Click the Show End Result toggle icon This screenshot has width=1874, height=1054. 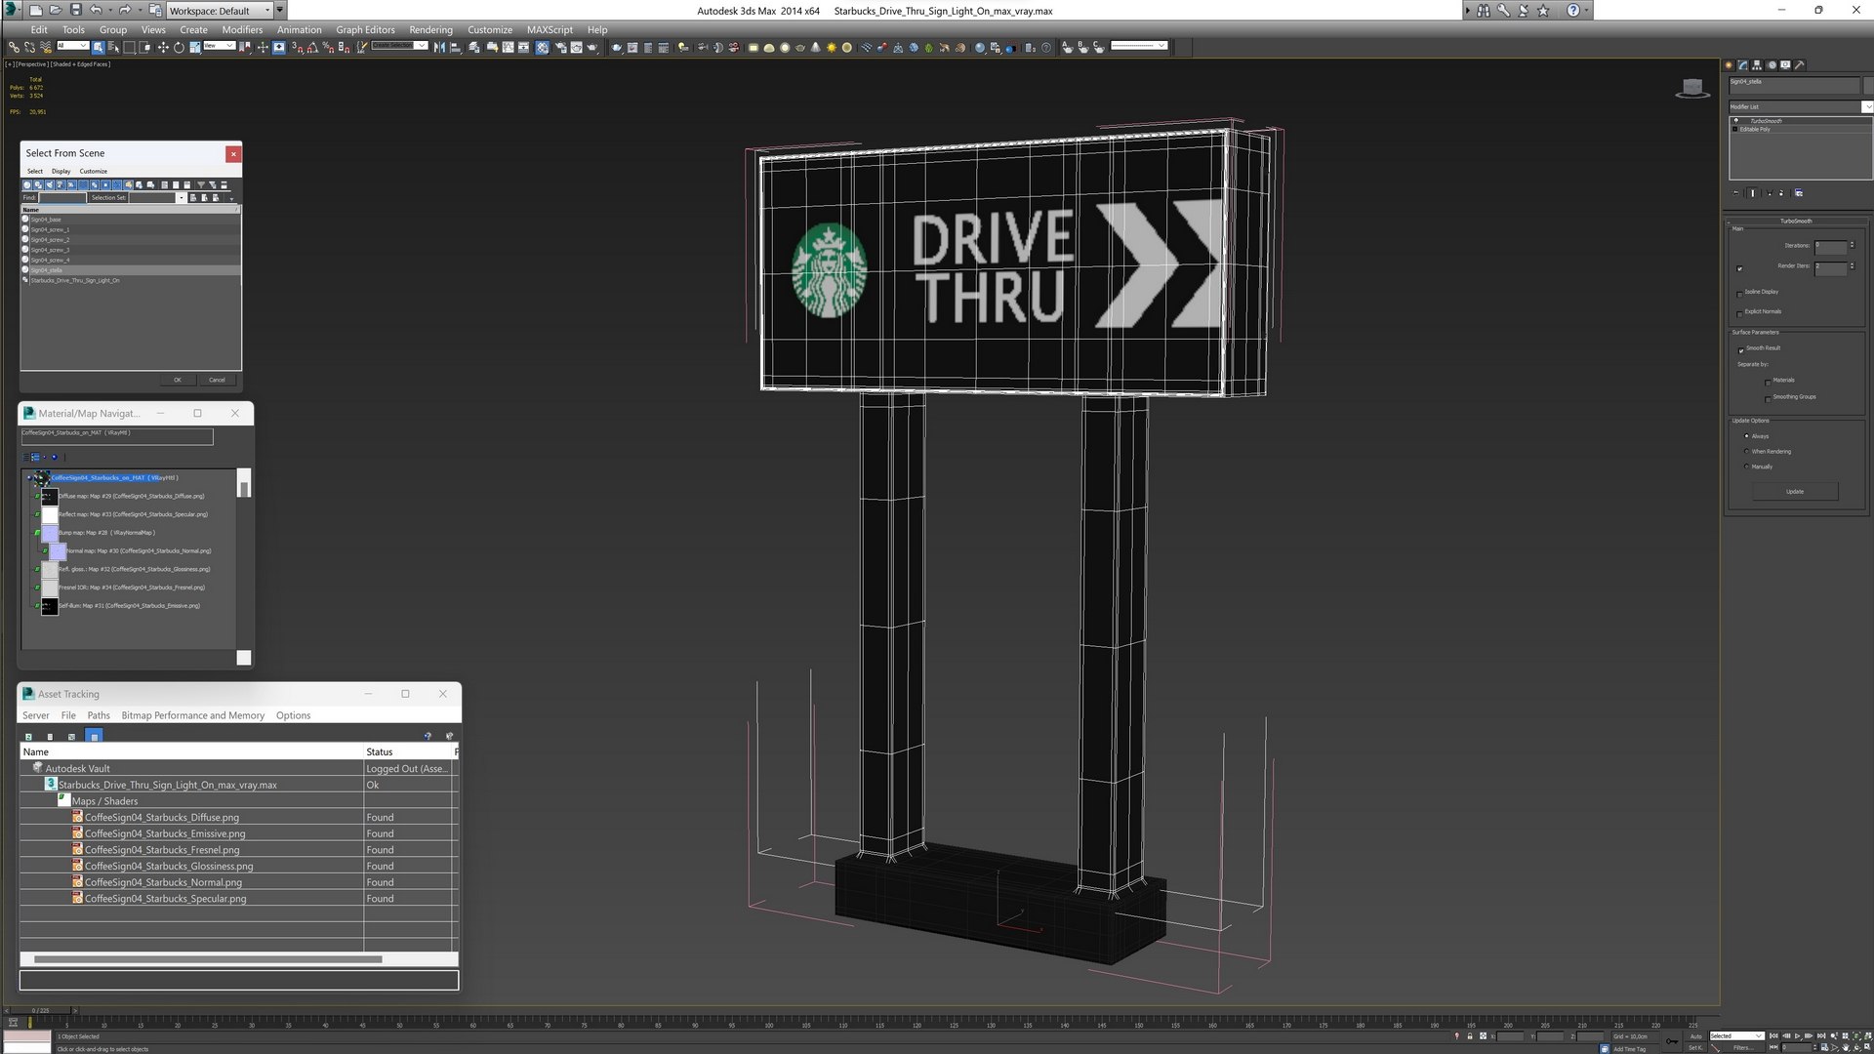pyautogui.click(x=1753, y=193)
